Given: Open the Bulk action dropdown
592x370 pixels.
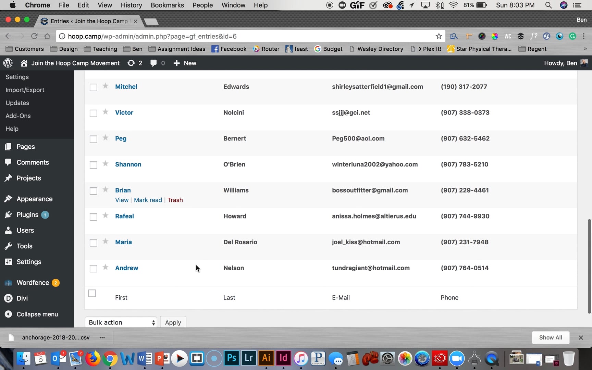Looking at the screenshot, I should click(121, 322).
